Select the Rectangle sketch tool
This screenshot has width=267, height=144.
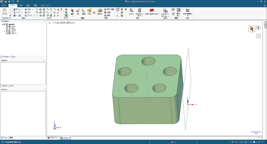[x=41, y=10]
